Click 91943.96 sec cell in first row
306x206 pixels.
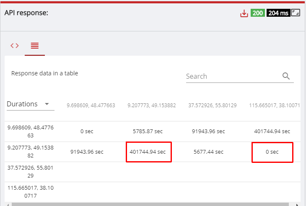point(208,131)
